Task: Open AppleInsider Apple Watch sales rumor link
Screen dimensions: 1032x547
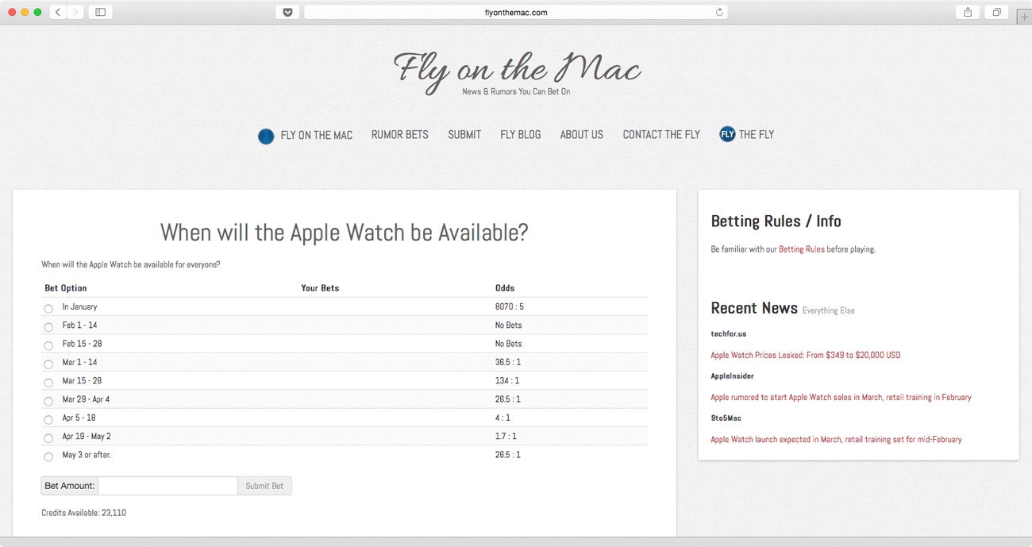Action: [841, 397]
